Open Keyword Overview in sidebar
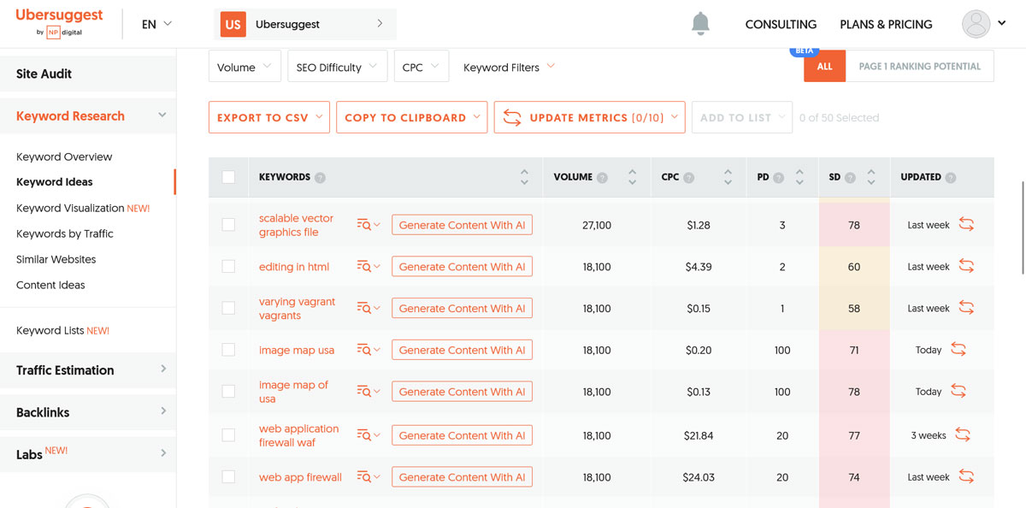Screen dimensions: 1026x508 click(64, 157)
